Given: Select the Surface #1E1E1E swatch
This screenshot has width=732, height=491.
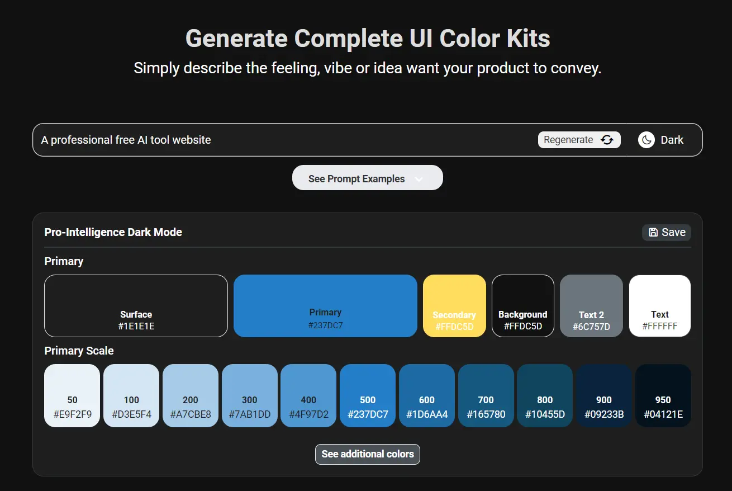Looking at the screenshot, I should click(x=136, y=306).
